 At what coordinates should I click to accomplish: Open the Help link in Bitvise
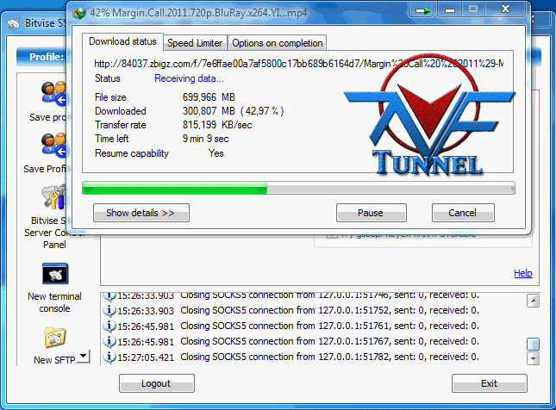pyautogui.click(x=523, y=273)
